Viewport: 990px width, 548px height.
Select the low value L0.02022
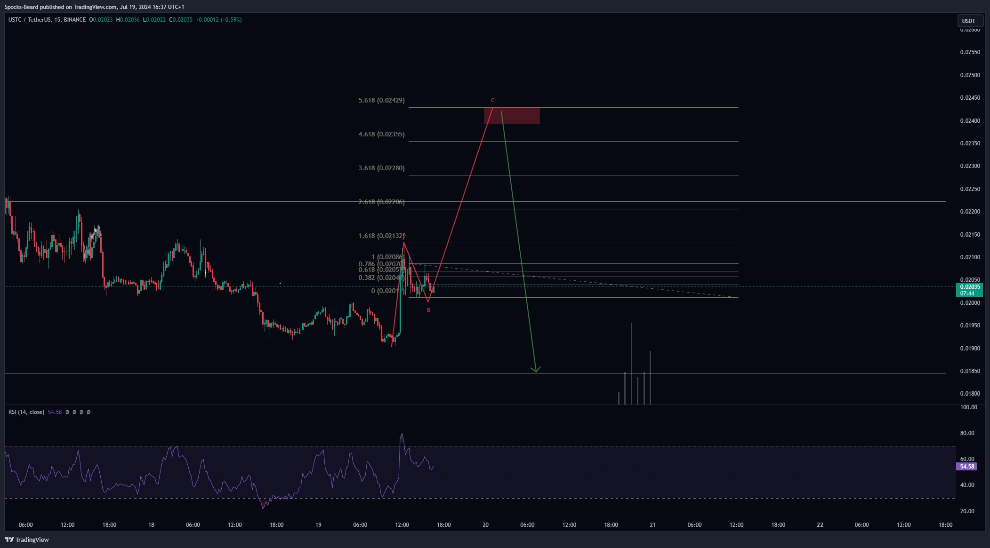click(x=154, y=20)
